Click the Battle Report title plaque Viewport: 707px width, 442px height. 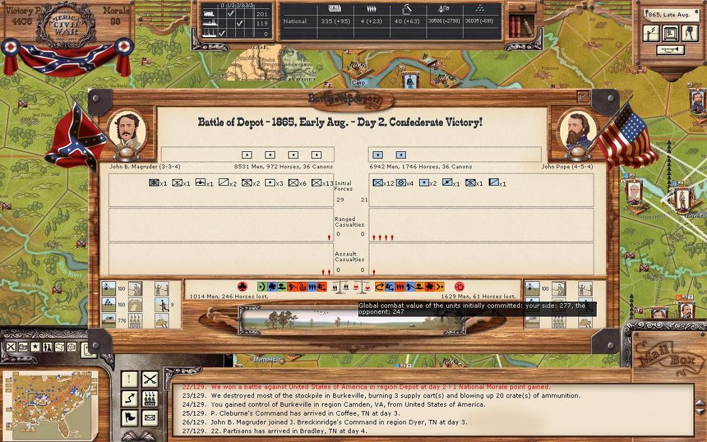[353, 99]
